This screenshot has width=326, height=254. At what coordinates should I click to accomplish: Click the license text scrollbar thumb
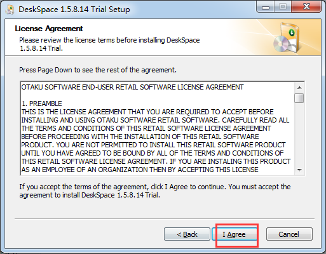point(299,98)
